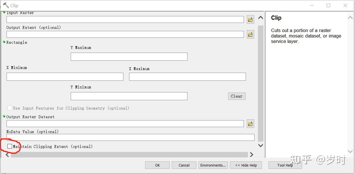Click the Y Maximum input field

pyautogui.click(x=129, y=57)
